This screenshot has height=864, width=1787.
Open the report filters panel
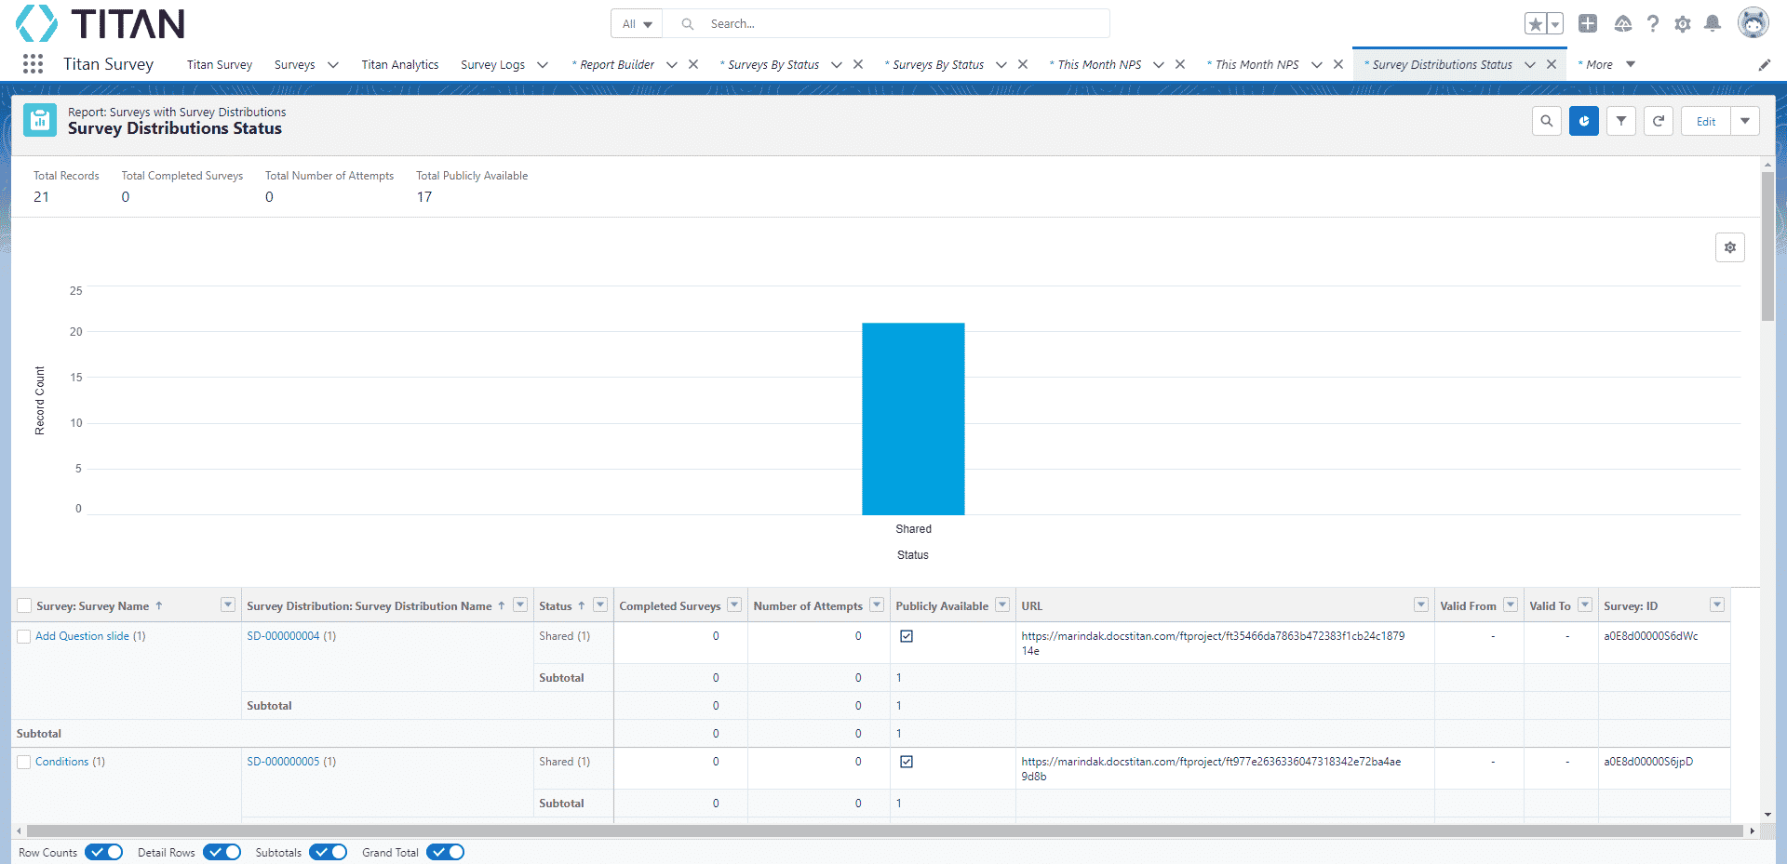[1620, 121]
